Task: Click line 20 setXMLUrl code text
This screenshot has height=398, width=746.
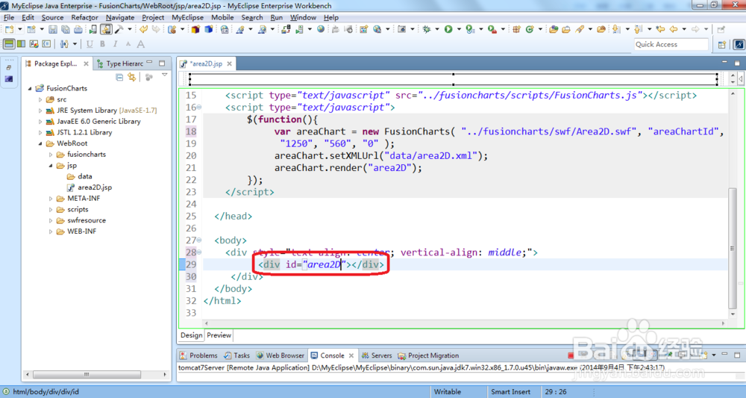Action: tap(381, 155)
